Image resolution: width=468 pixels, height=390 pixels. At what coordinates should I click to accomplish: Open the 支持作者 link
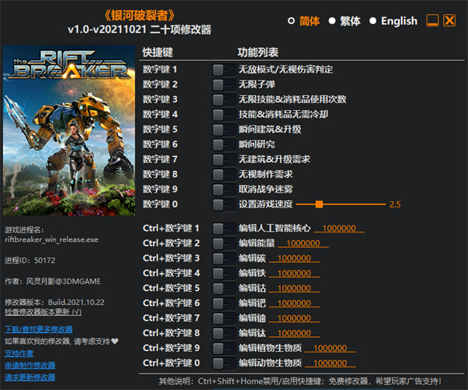pyautogui.click(x=19, y=353)
